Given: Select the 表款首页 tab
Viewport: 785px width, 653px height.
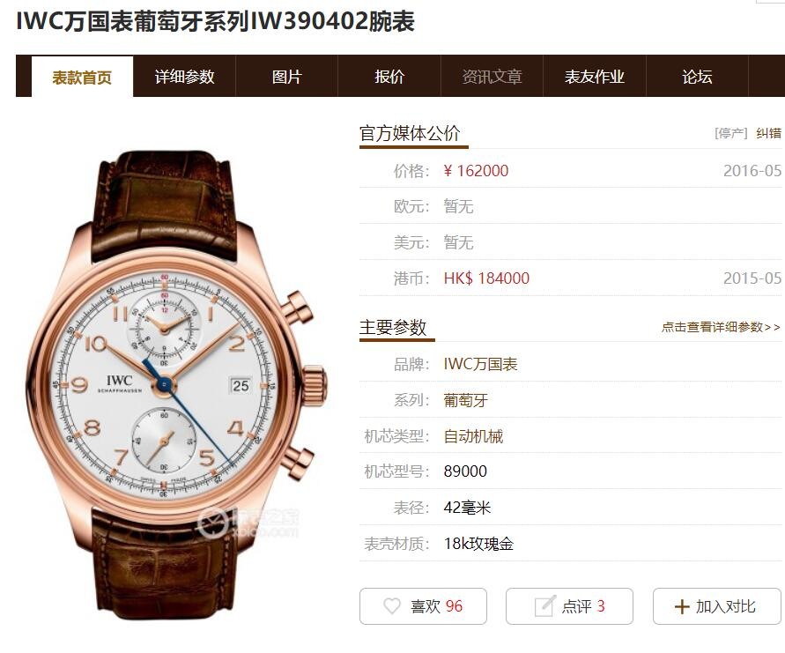Looking at the screenshot, I should click(82, 78).
